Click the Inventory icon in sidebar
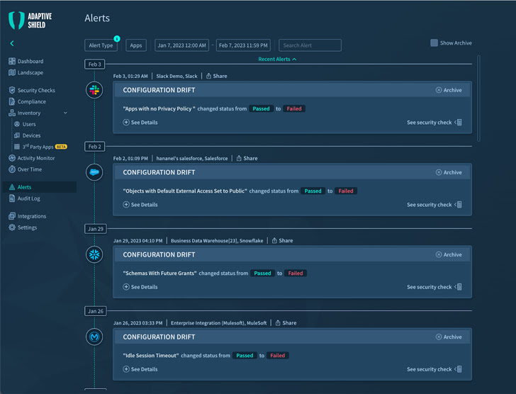Image resolution: width=516 pixels, height=394 pixels. [12, 113]
